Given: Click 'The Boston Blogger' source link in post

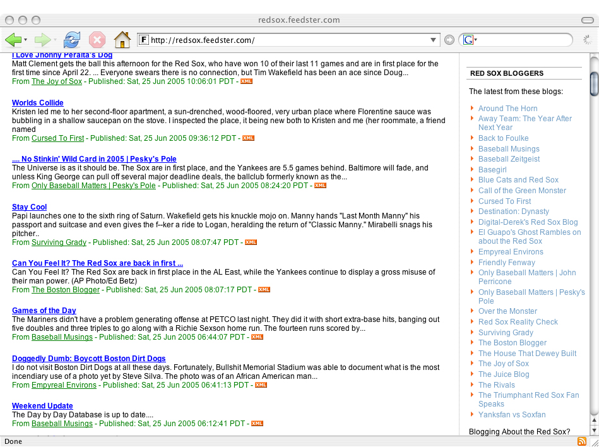Looking at the screenshot, I should coord(65,290).
